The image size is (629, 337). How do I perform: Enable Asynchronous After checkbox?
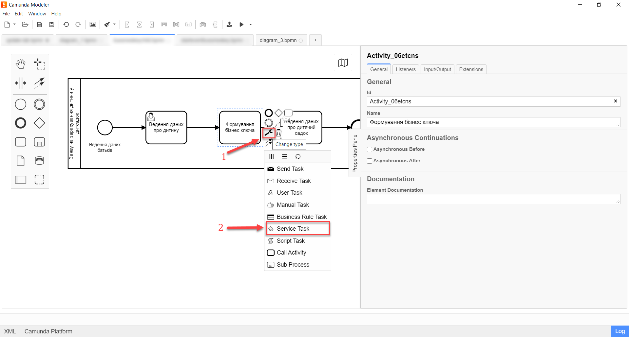click(370, 161)
